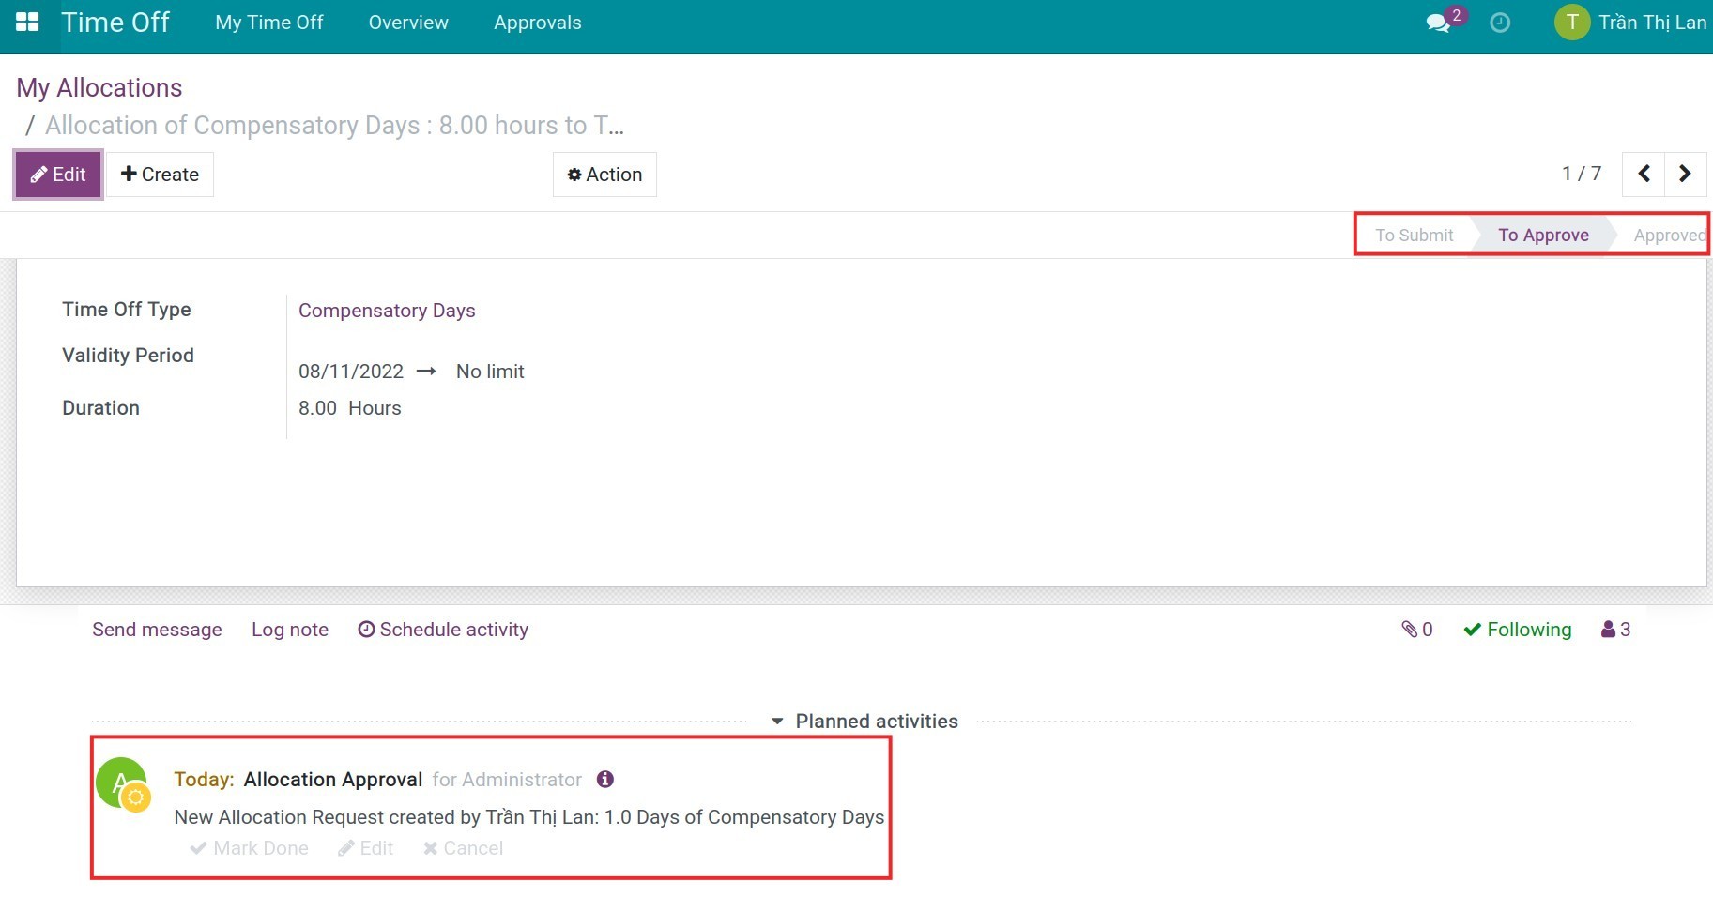The width and height of the screenshot is (1713, 897).
Task: Click the Time Off app title
Action: (x=115, y=23)
